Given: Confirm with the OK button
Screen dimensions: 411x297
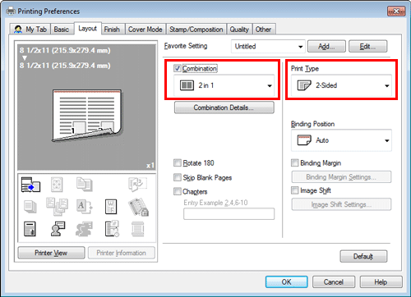Looking at the screenshot, I should click(287, 282).
